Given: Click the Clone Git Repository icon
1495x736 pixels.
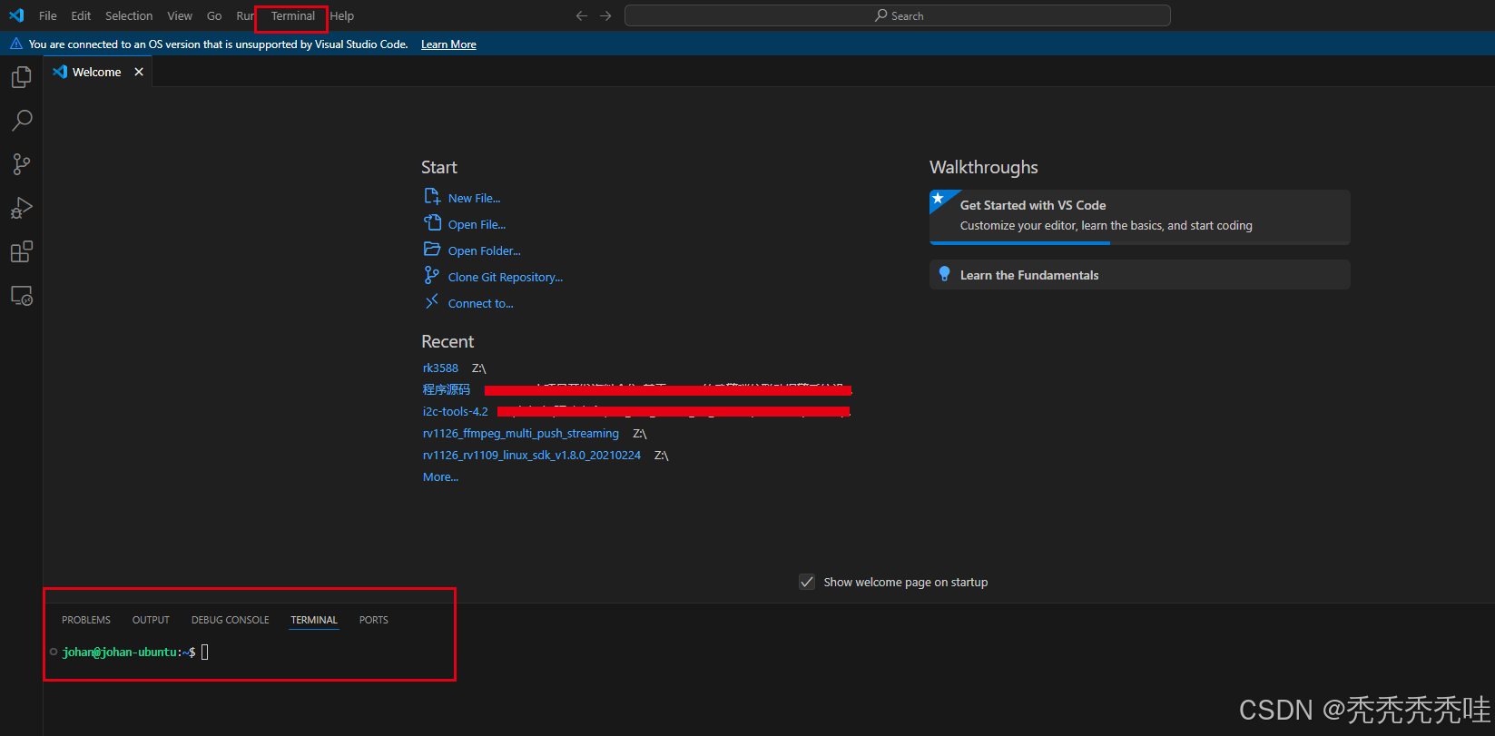Looking at the screenshot, I should 432,276.
